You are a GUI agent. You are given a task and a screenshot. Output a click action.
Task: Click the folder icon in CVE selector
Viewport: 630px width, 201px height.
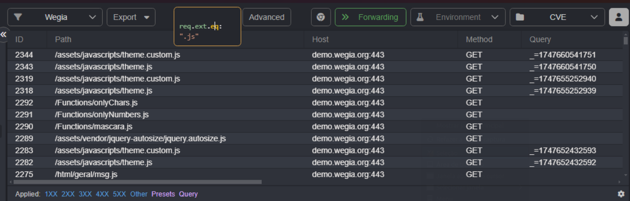click(520, 17)
